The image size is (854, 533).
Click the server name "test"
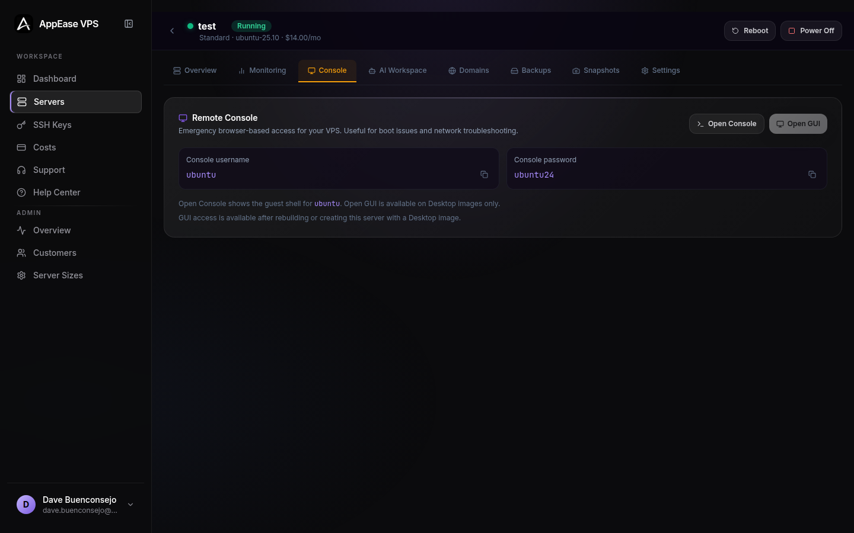pyautogui.click(x=207, y=26)
